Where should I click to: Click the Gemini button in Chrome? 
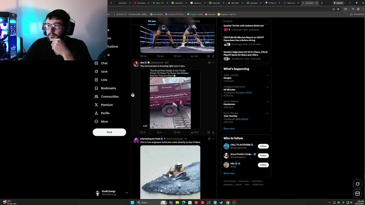(x=339, y=3)
